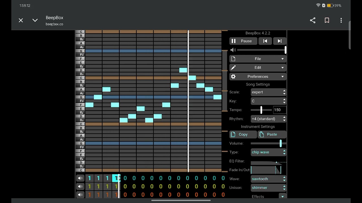Pause the song playback
Image resolution: width=362 pixels, height=203 pixels.
point(243,41)
